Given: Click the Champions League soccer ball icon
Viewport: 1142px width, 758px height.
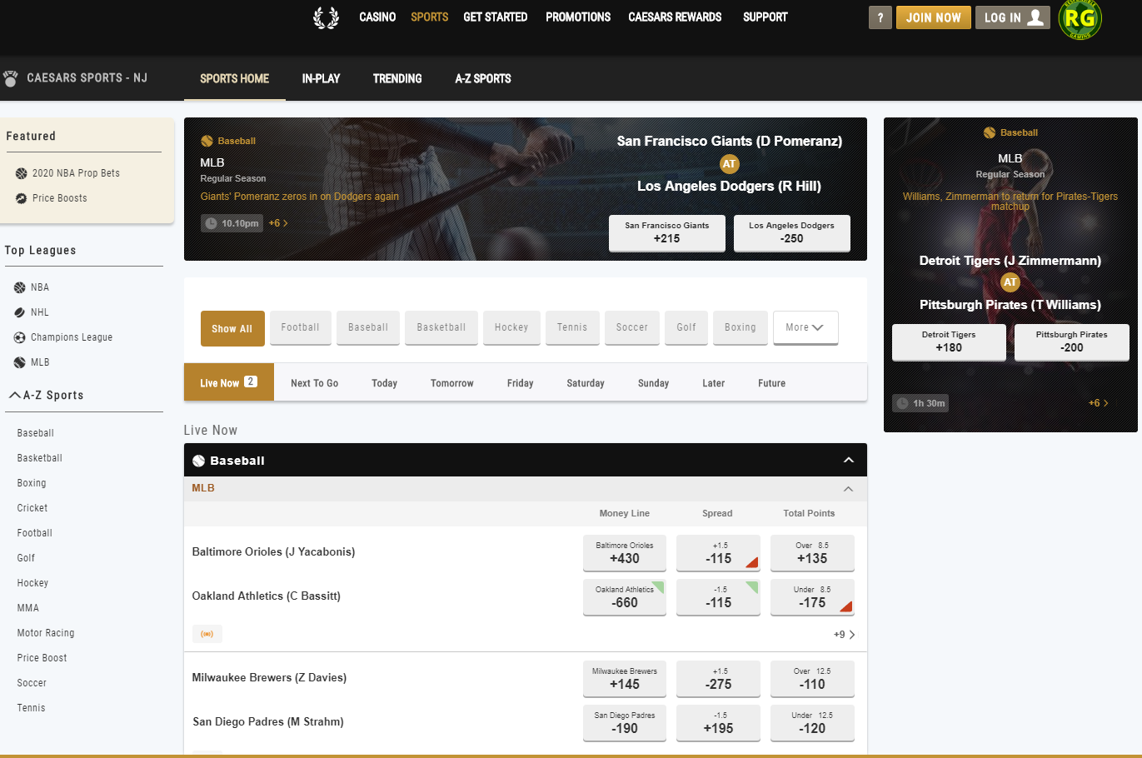Looking at the screenshot, I should tap(20, 337).
